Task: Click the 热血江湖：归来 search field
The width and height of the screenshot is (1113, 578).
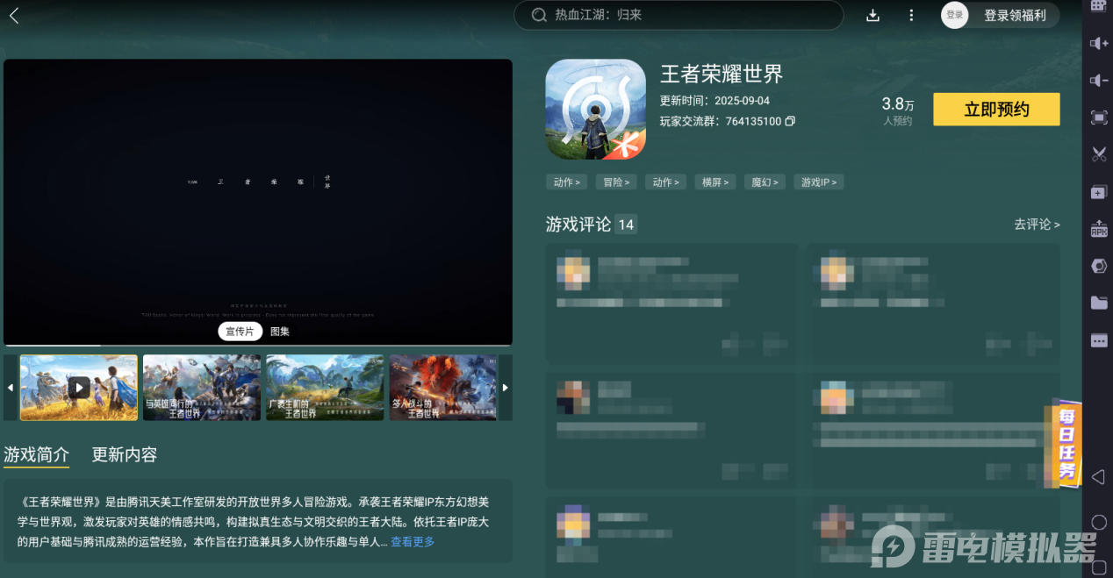Action: (x=678, y=15)
